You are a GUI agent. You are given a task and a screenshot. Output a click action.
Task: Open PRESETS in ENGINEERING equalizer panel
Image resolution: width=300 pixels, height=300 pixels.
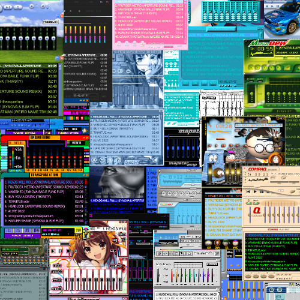click(x=76, y=143)
